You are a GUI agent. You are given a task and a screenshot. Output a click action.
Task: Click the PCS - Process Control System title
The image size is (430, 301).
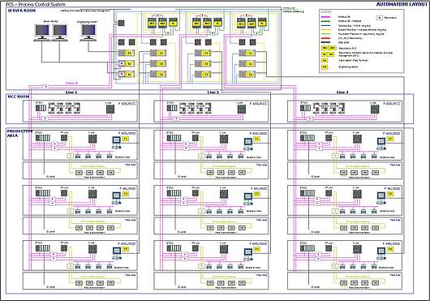(36, 4)
